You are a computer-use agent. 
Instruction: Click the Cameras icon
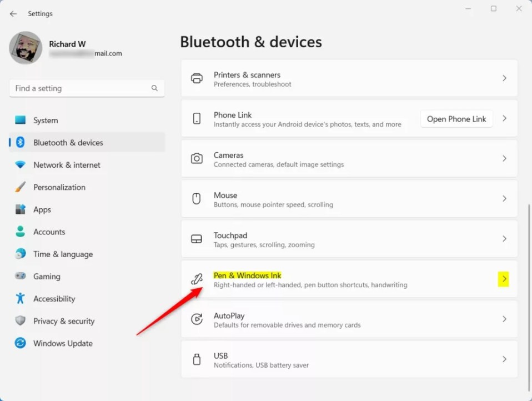[197, 159]
